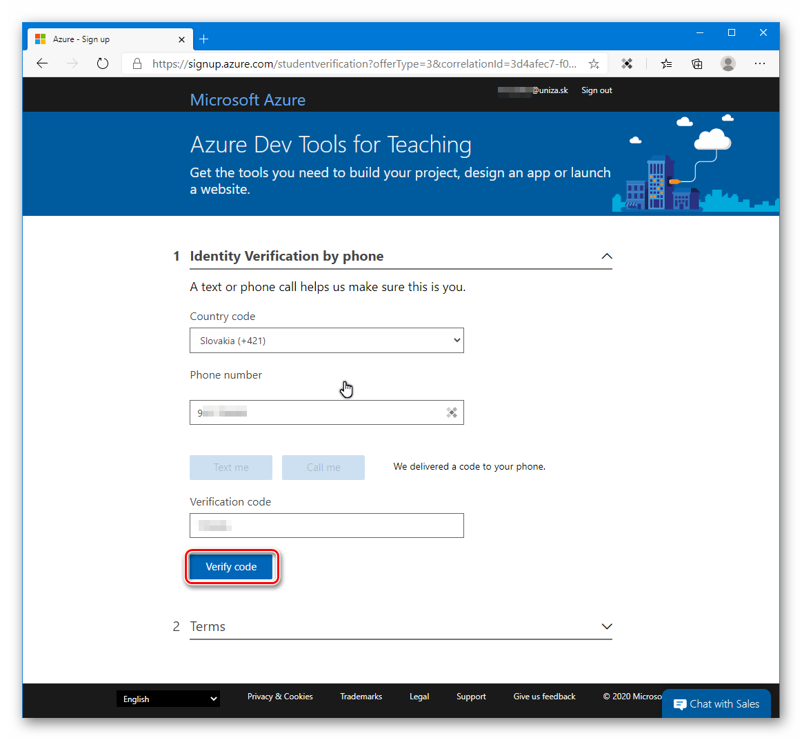Screen dimensions: 802x740
Task: Click inside the Verification code input field
Action: click(326, 526)
